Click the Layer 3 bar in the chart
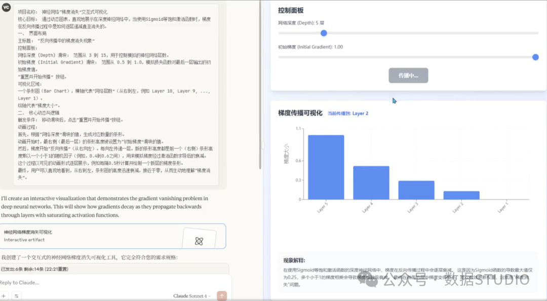The width and height of the screenshot is (547, 301). tap(416, 190)
